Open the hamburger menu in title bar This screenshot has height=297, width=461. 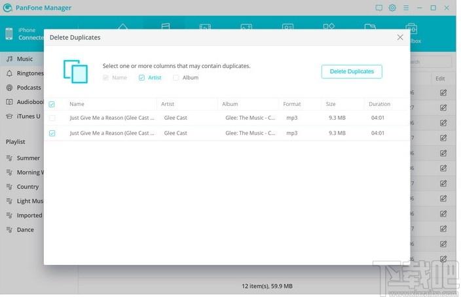click(x=406, y=8)
